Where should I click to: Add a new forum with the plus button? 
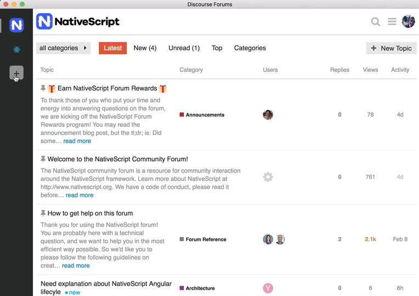[x=16, y=73]
